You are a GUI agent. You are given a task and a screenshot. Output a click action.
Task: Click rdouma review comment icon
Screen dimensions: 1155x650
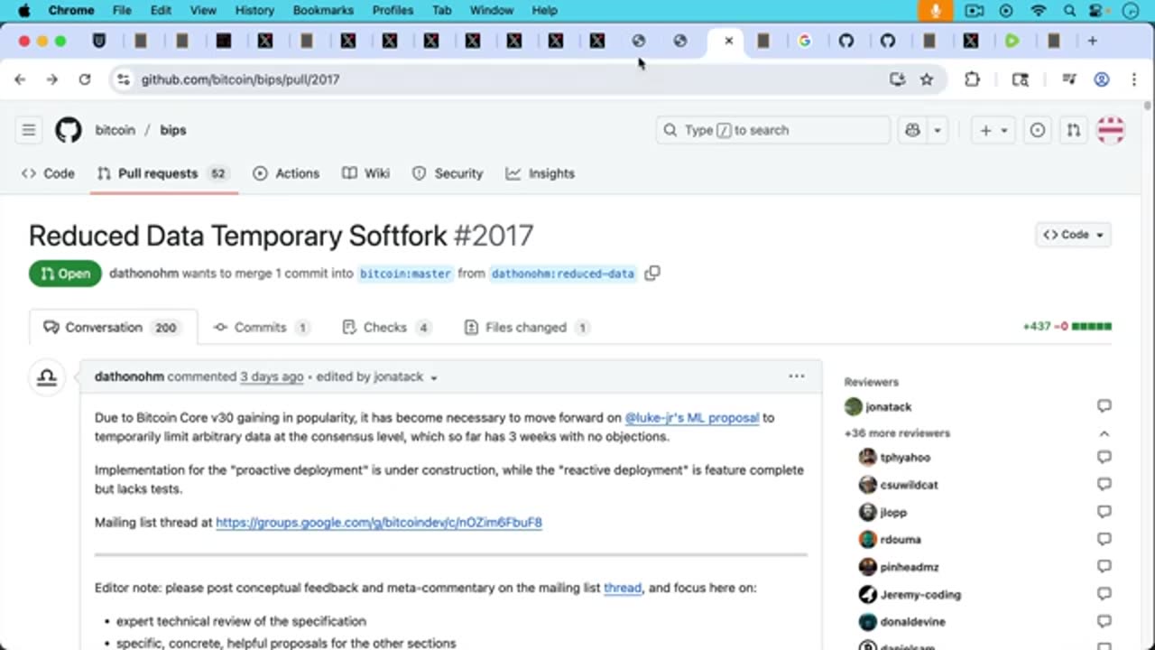pyautogui.click(x=1104, y=540)
